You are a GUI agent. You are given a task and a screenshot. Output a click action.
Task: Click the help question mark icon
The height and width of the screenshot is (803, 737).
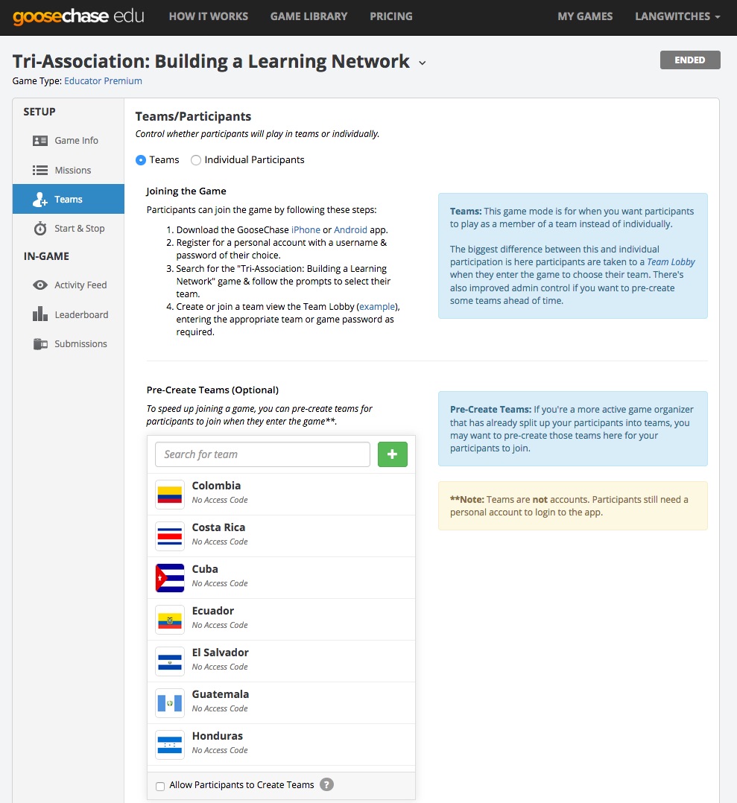click(x=326, y=784)
